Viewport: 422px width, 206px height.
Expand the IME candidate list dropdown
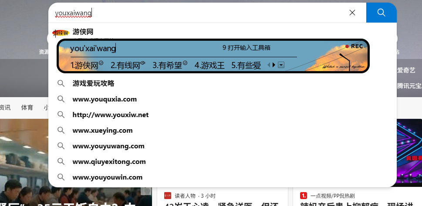(281, 65)
